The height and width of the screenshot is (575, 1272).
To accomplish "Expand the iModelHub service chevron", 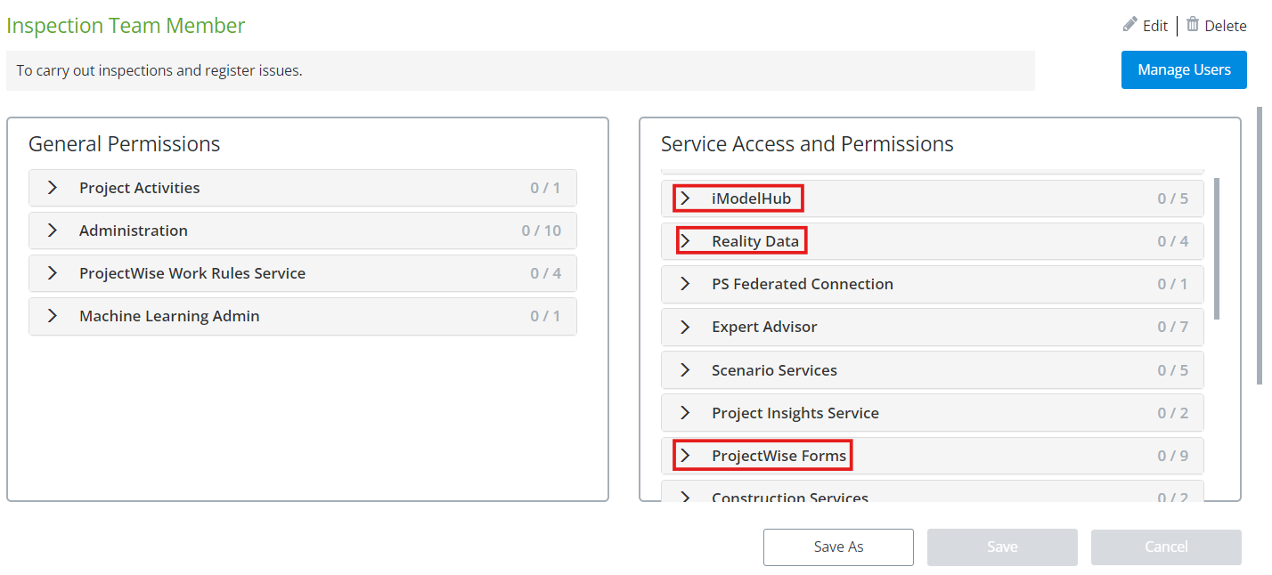I will (685, 198).
